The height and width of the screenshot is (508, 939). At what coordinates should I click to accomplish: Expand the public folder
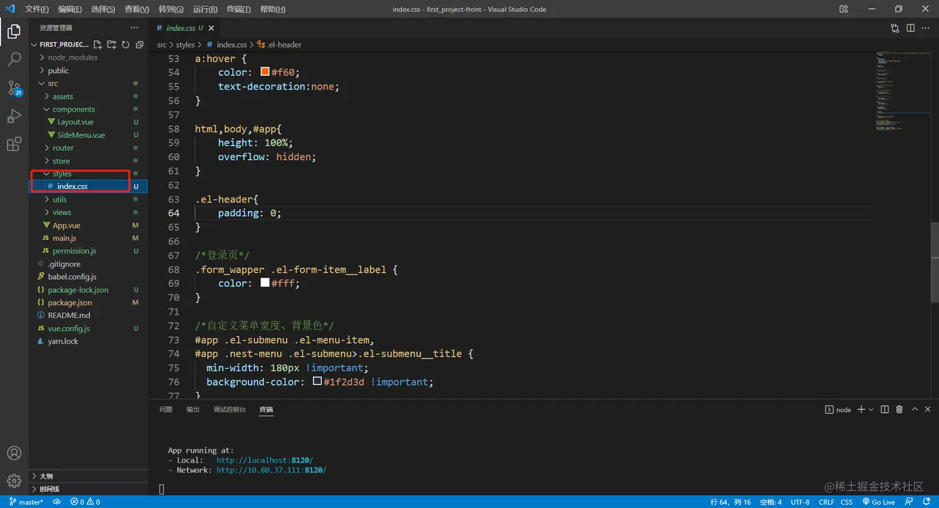click(x=58, y=71)
